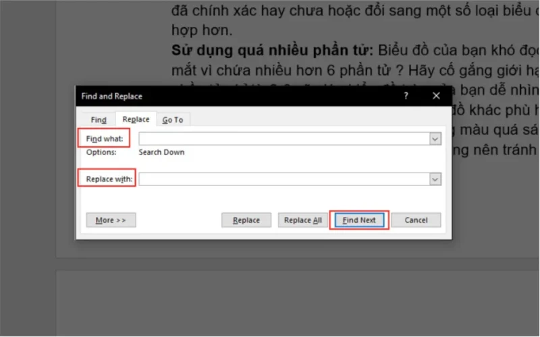The width and height of the screenshot is (540, 337).
Task: Click the bold text Sử dụng quá nhiều phần tử
Action: pyautogui.click(x=272, y=51)
